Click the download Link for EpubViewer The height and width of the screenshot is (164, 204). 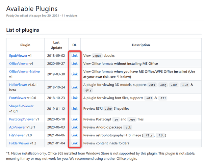click(74, 56)
